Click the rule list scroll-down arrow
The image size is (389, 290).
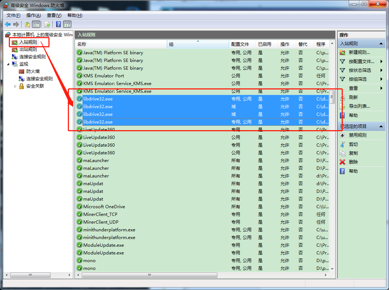[x=332, y=269]
